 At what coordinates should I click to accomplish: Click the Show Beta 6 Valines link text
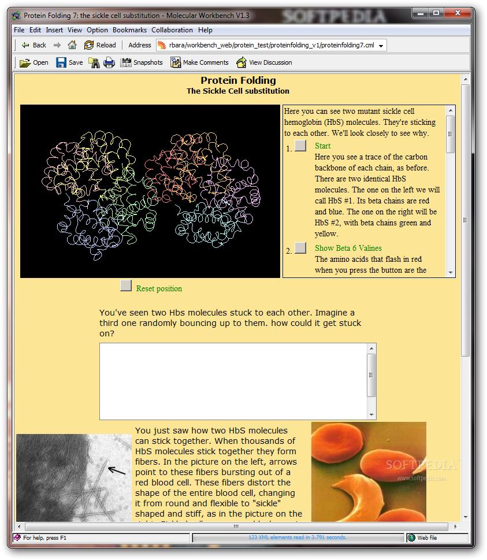pos(348,248)
